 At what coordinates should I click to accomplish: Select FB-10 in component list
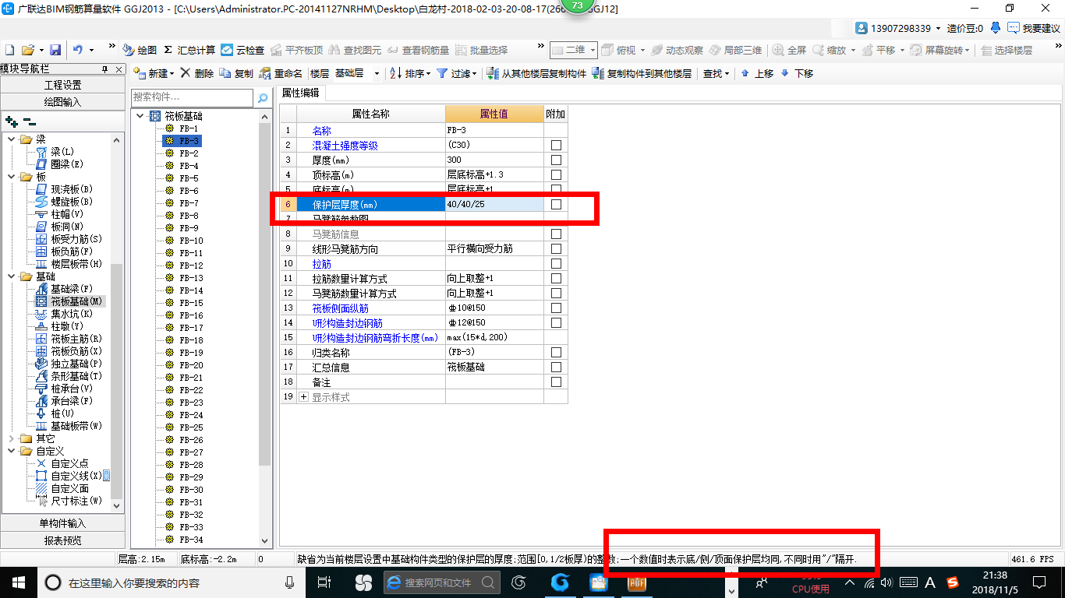coord(191,241)
